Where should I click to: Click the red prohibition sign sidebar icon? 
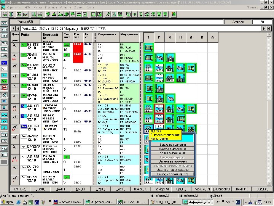(4, 88)
